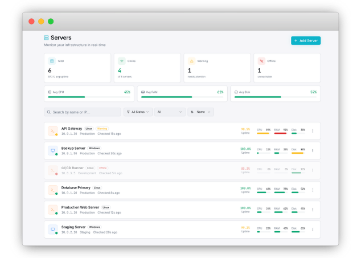361x258 pixels.
Task: Click the Staging Server name
Action: click(x=73, y=227)
